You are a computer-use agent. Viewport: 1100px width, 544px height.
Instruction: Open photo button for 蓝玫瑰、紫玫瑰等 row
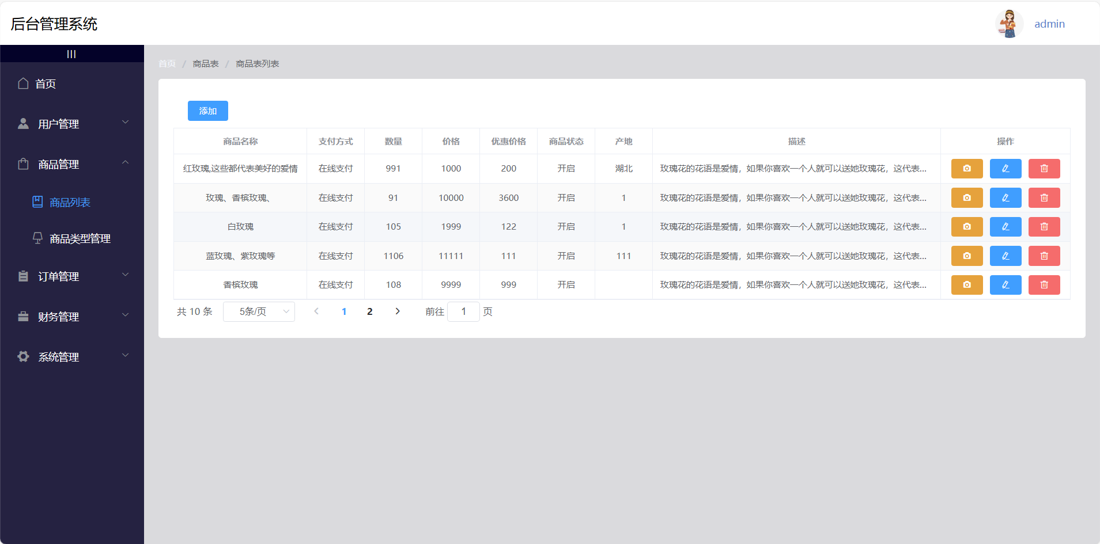pos(967,256)
